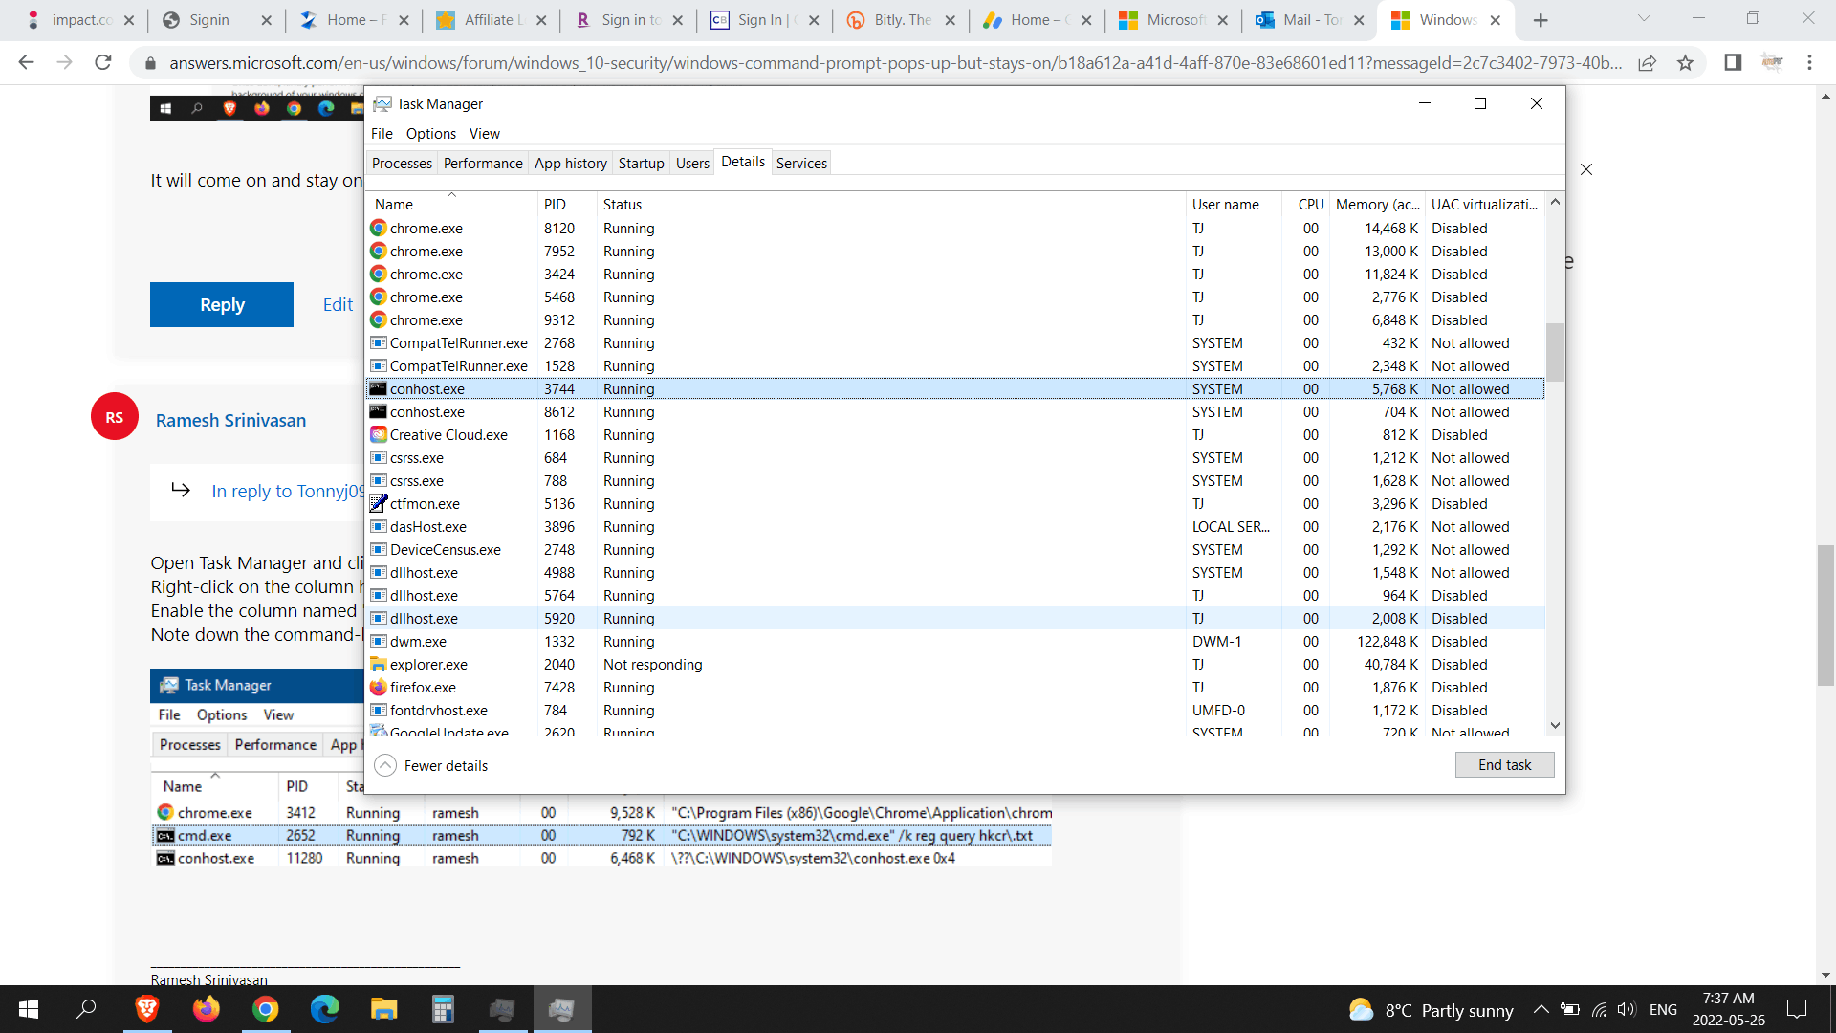Click the taskbar search magnifier

[x=87, y=1009]
